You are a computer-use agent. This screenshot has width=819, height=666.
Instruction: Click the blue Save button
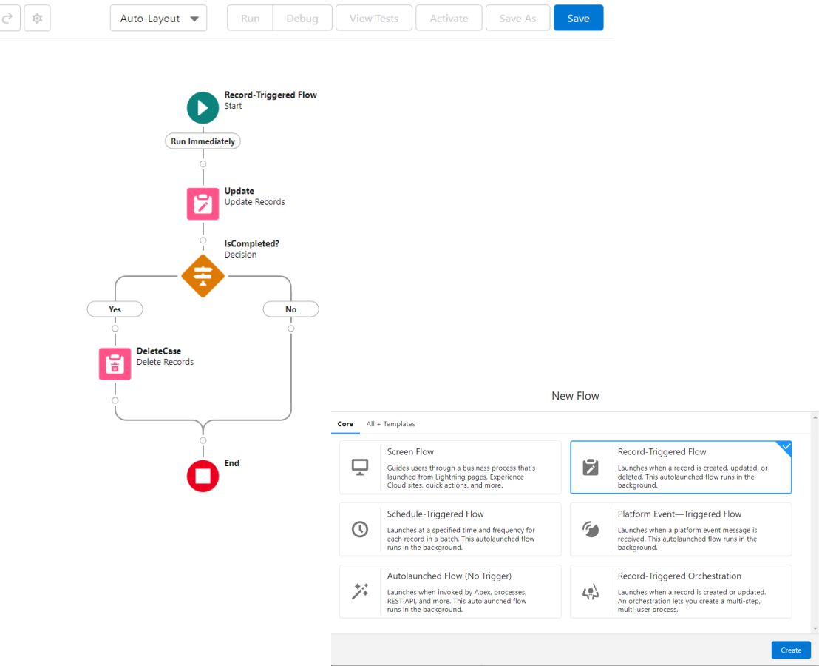point(578,18)
